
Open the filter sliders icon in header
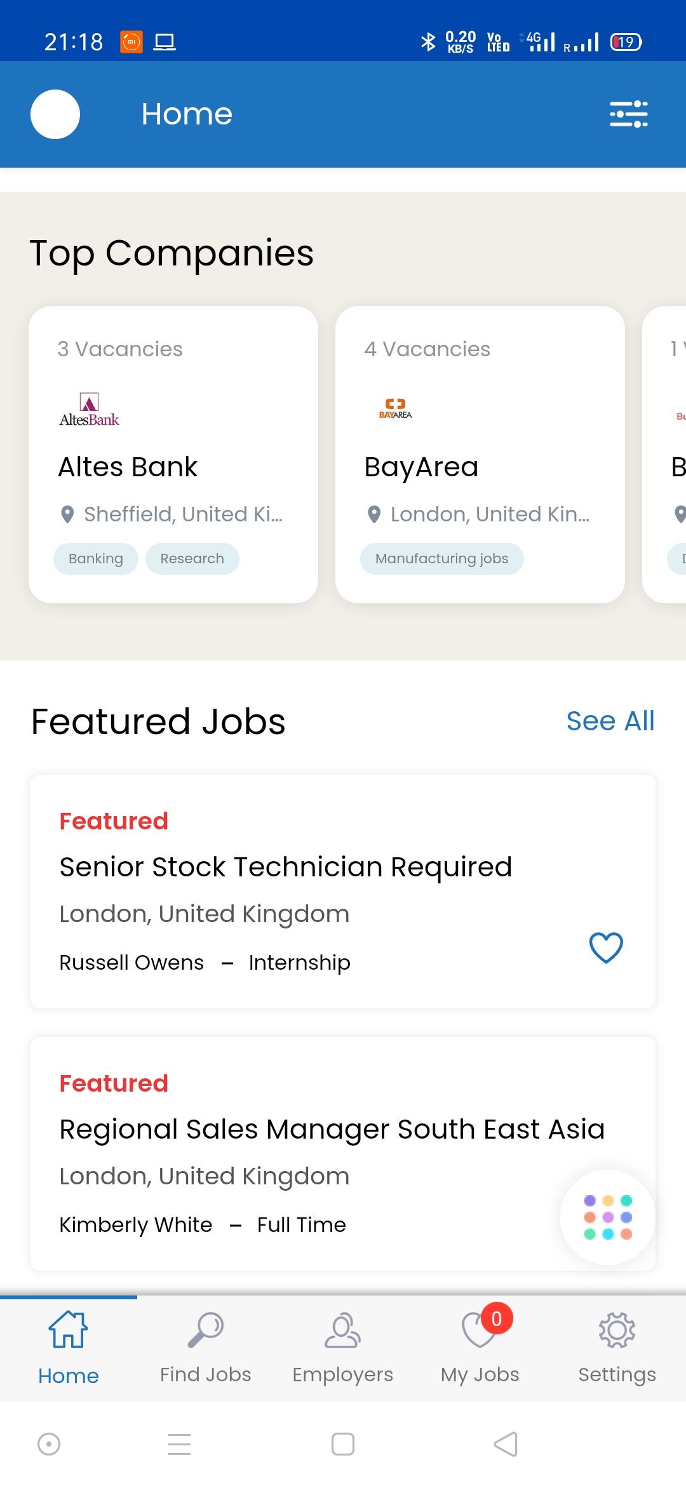point(628,114)
